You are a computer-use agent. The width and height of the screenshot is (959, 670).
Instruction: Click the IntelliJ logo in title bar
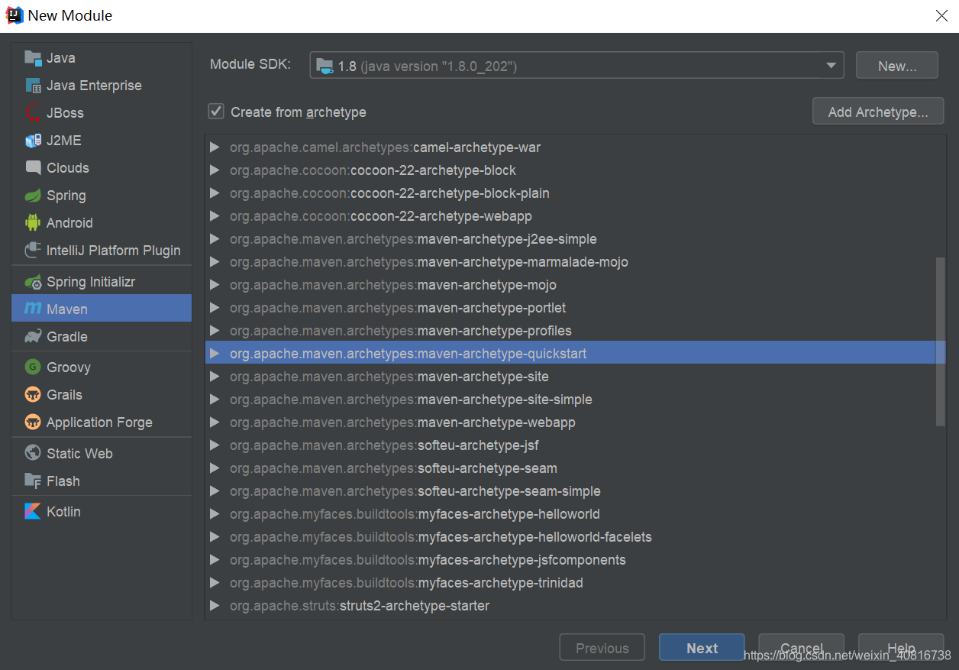click(x=14, y=15)
